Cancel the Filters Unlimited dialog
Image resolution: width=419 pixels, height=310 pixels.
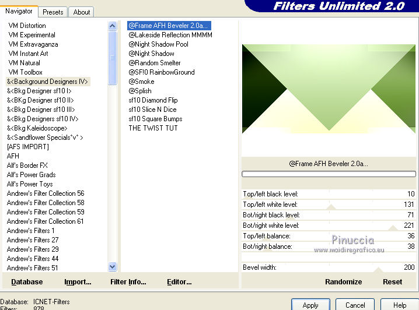pyautogui.click(x=355, y=305)
